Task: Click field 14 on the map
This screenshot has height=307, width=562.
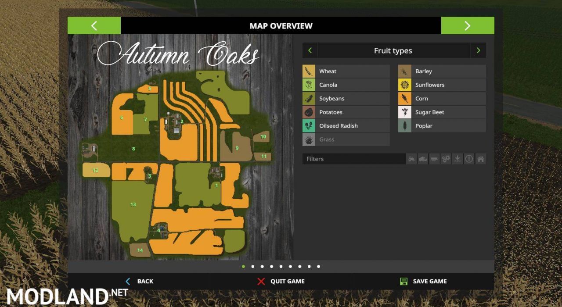Action: (140, 250)
